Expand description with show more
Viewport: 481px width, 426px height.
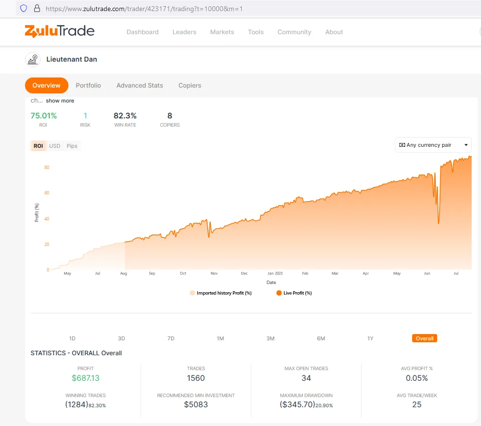[60, 101]
